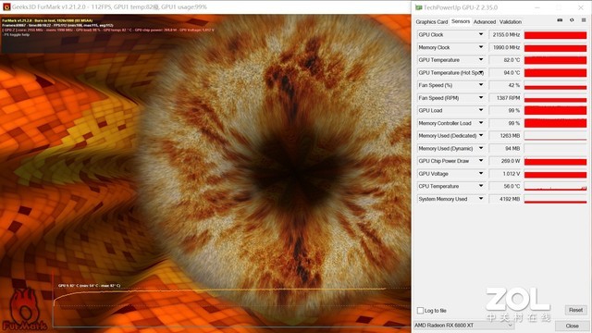592x333 pixels.
Task: Click the CPU Temperature history graph
Action: click(555, 187)
